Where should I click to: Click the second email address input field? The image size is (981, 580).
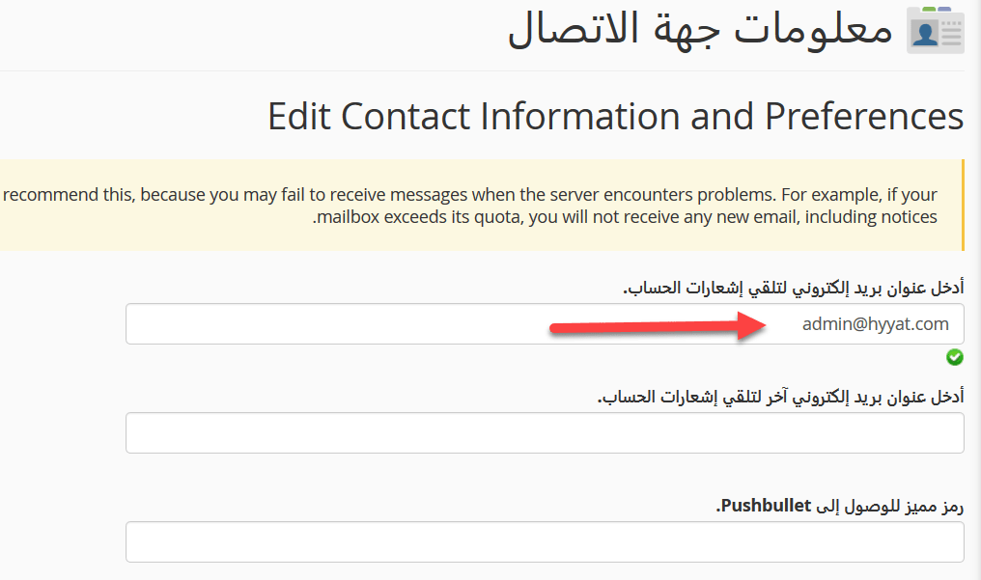tap(545, 432)
